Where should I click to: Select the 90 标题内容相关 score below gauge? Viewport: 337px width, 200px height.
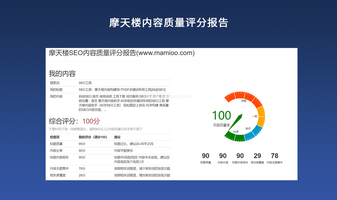pos(240,156)
